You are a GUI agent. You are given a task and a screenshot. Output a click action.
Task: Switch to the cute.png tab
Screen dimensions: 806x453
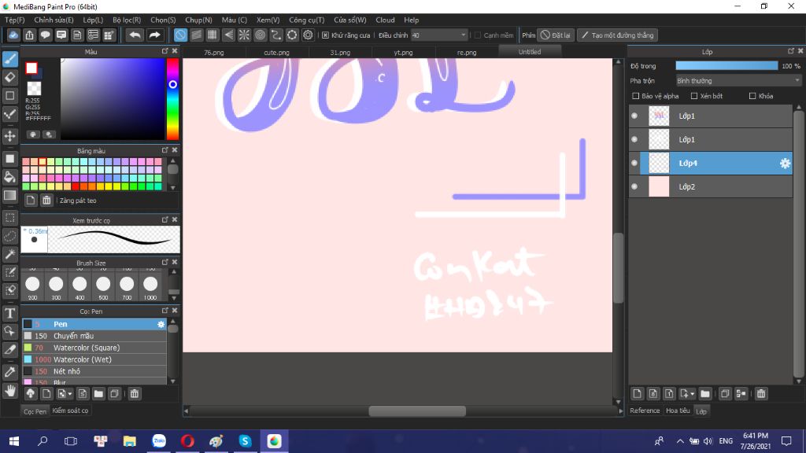(276, 53)
